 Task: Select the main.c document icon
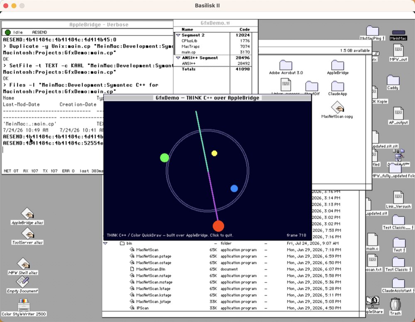click(372, 239)
